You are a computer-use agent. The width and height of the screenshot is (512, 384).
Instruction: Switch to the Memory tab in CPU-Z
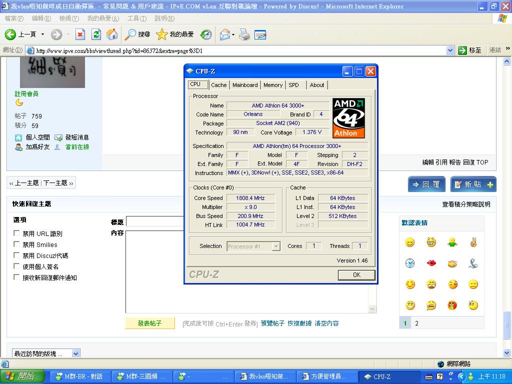[x=272, y=85]
